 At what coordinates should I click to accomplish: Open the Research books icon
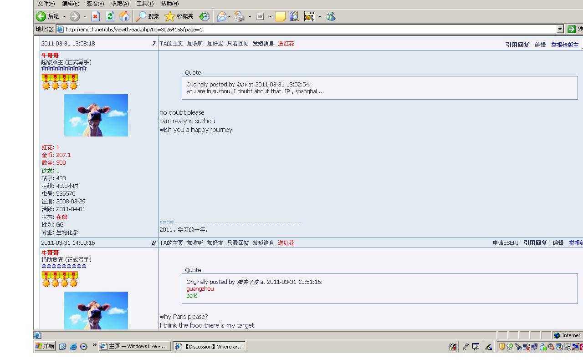[x=294, y=16]
